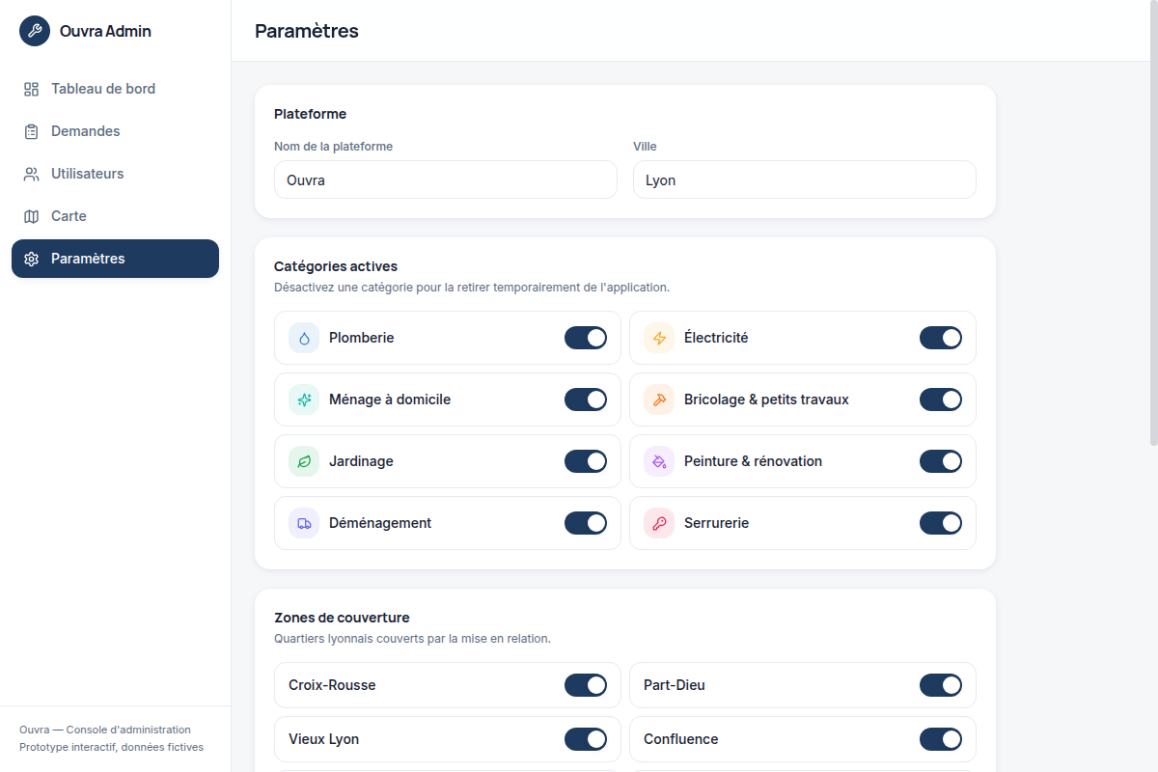Click the 'Plateforme' section title
Viewport: 1158px width, 772px height.
[x=310, y=114]
